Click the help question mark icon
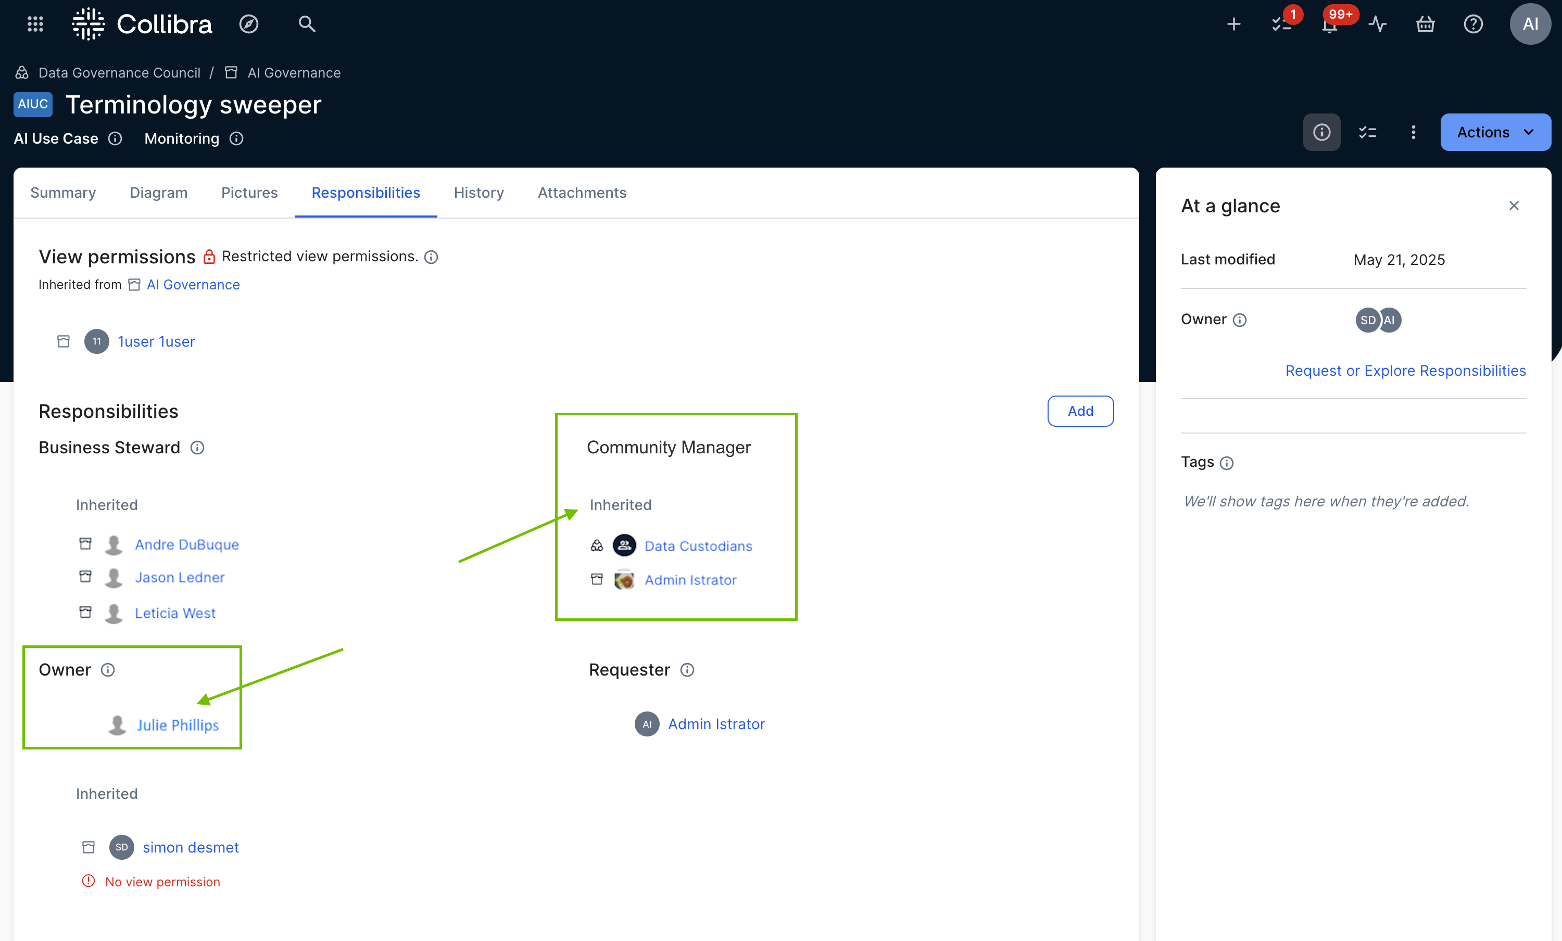The height and width of the screenshot is (941, 1562). [1472, 24]
